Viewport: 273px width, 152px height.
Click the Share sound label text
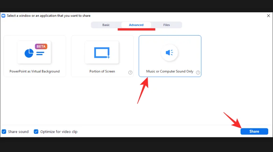tap(18, 132)
